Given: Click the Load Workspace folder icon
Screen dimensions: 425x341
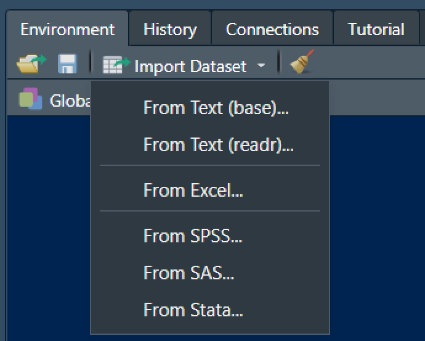Looking at the screenshot, I should coord(31,64).
